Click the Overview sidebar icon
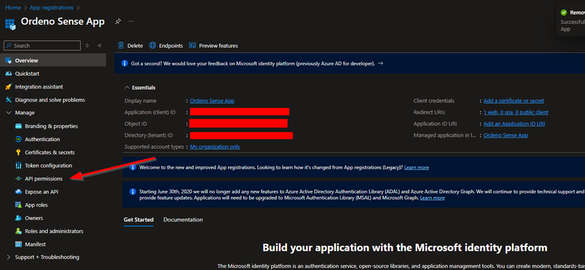The height and width of the screenshot is (270, 585). pos(9,61)
